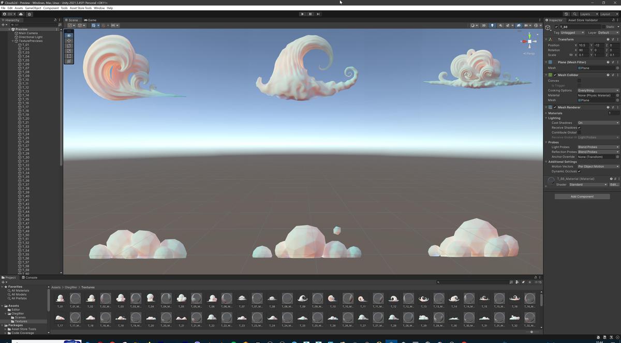The image size is (621, 343).
Task: Open the Tag dropdown showing Untagged
Action: point(571,32)
